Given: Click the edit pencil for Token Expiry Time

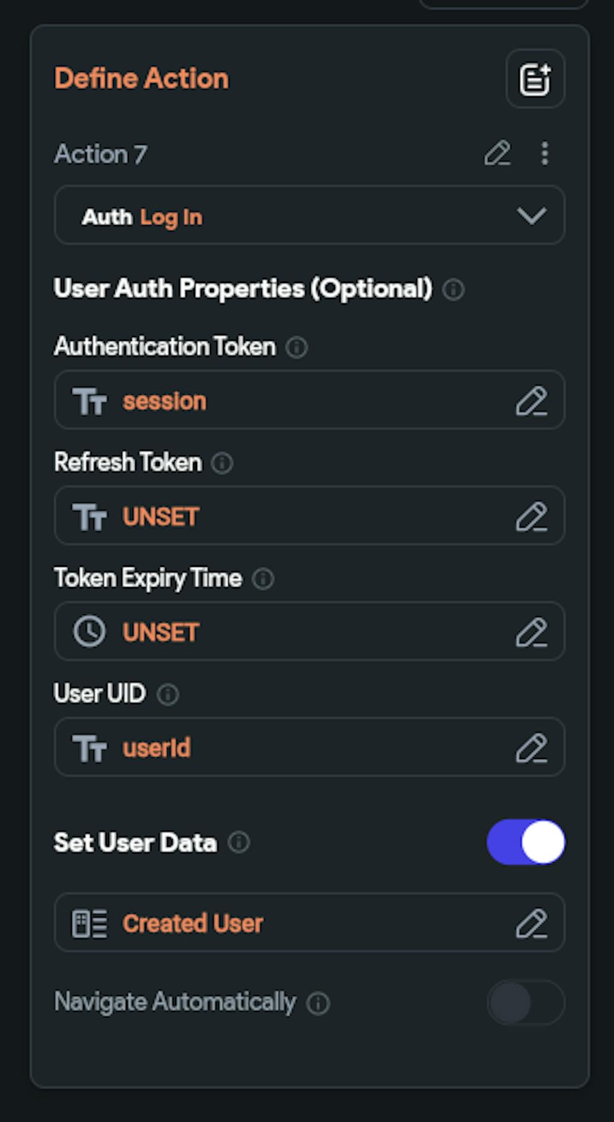Looking at the screenshot, I should (533, 631).
